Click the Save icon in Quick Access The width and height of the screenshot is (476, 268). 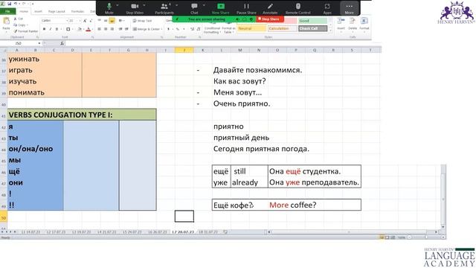(10, 4)
